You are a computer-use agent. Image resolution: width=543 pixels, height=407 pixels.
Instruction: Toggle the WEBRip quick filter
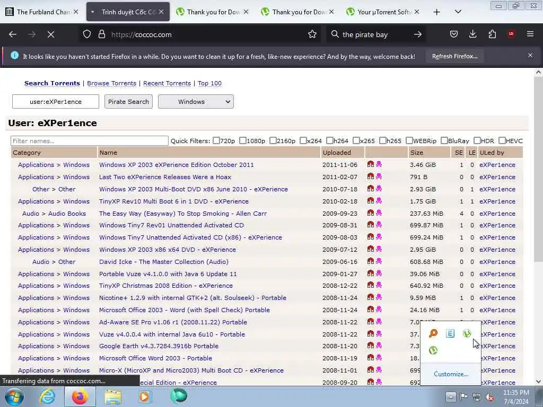coord(409,140)
